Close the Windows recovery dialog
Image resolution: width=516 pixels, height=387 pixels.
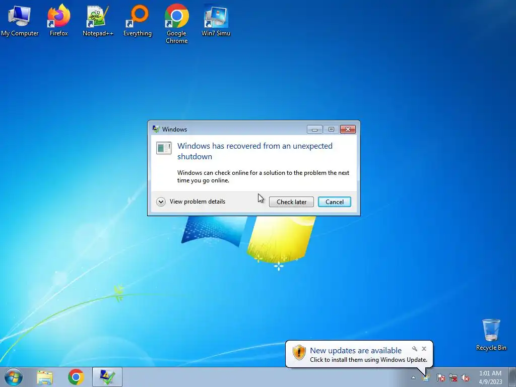(348, 130)
